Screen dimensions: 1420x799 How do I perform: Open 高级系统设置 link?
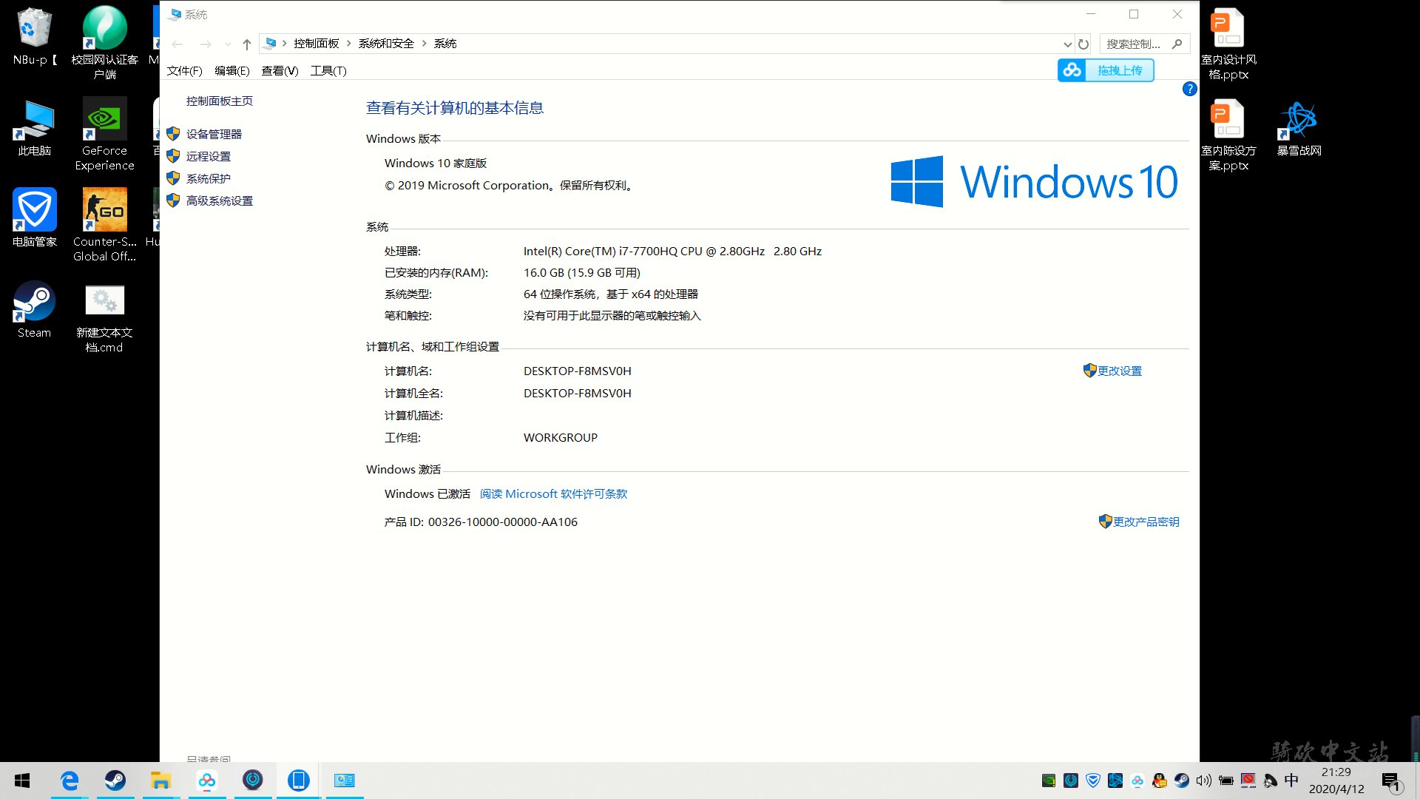pyautogui.click(x=220, y=200)
